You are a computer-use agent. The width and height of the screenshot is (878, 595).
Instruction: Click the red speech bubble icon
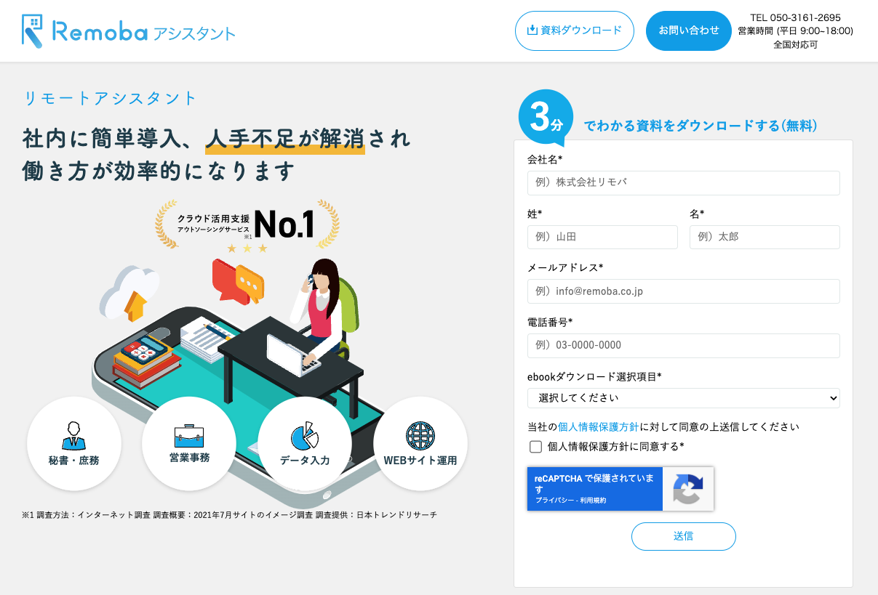(227, 280)
